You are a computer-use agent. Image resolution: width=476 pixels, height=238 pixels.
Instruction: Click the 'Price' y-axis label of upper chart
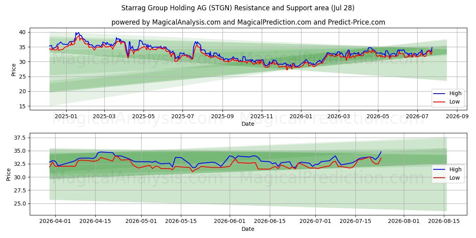[14, 69]
